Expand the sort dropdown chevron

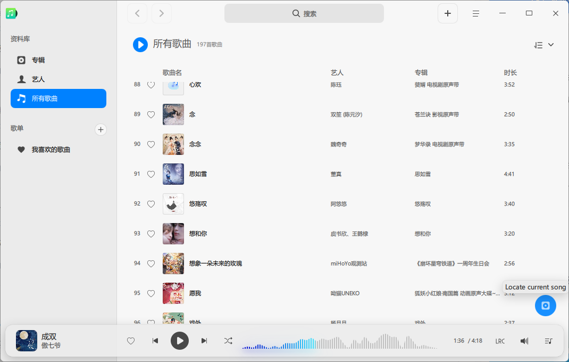551,45
